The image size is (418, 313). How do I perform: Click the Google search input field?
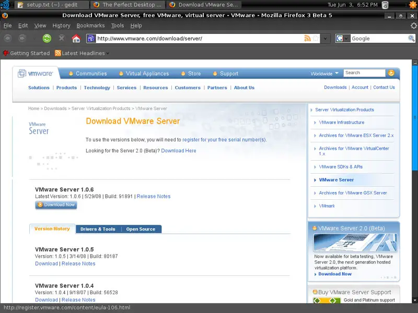click(x=378, y=38)
